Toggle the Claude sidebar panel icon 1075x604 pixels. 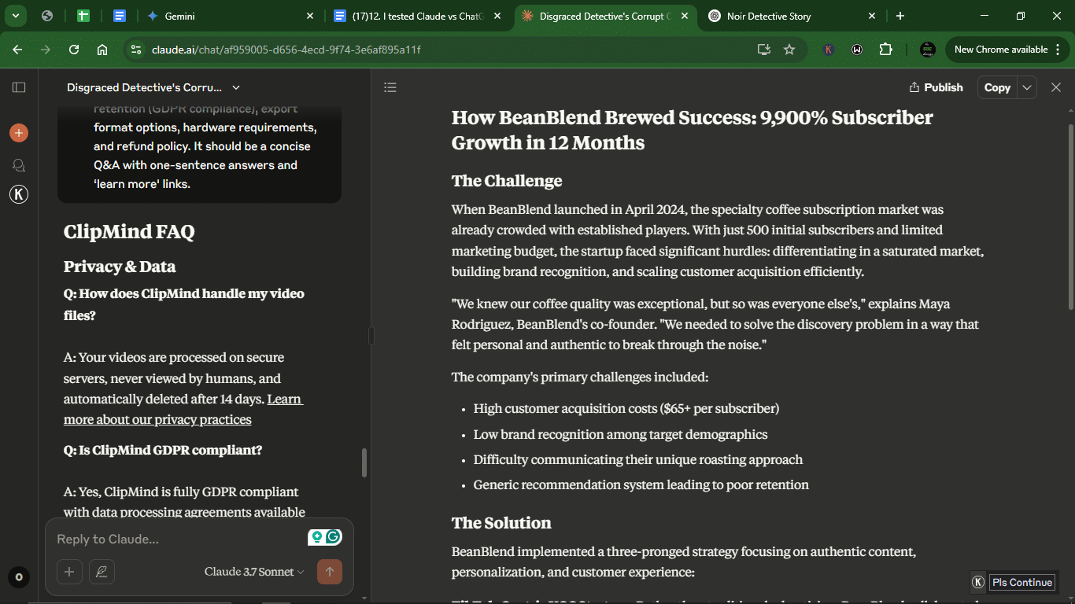(x=19, y=87)
